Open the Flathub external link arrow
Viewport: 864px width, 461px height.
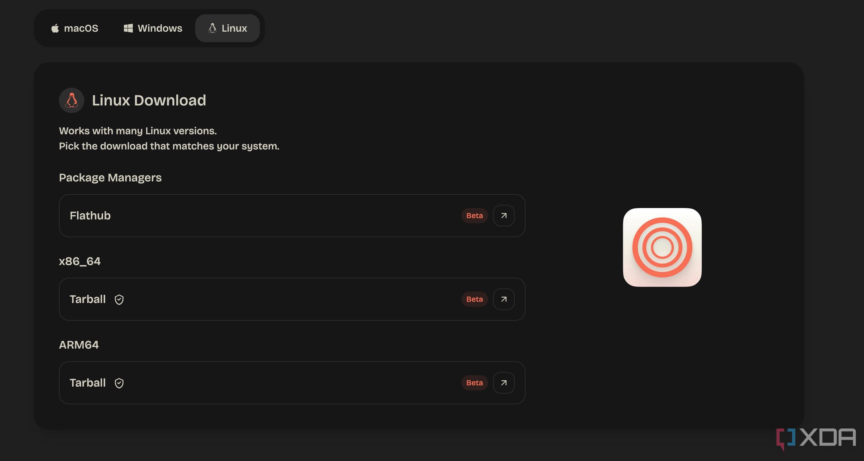(504, 215)
